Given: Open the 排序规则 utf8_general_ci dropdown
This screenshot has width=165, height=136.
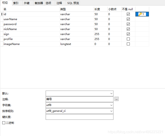Looking at the screenshot, I should 111,111.
